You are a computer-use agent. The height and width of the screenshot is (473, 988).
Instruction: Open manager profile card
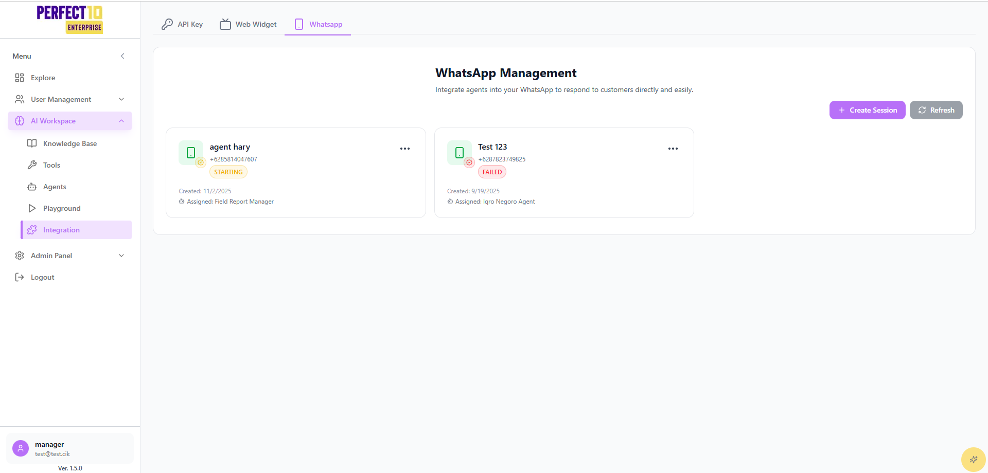tap(70, 448)
